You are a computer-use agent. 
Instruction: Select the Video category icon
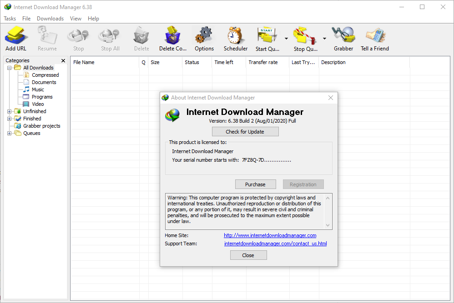click(26, 104)
